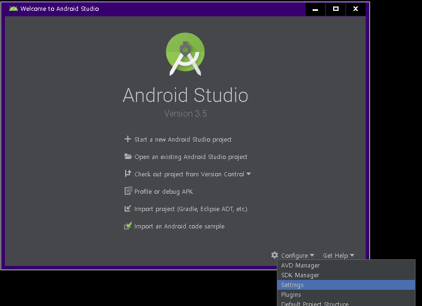Click the Profile or debug APK icon
422x306 pixels.
click(x=128, y=191)
